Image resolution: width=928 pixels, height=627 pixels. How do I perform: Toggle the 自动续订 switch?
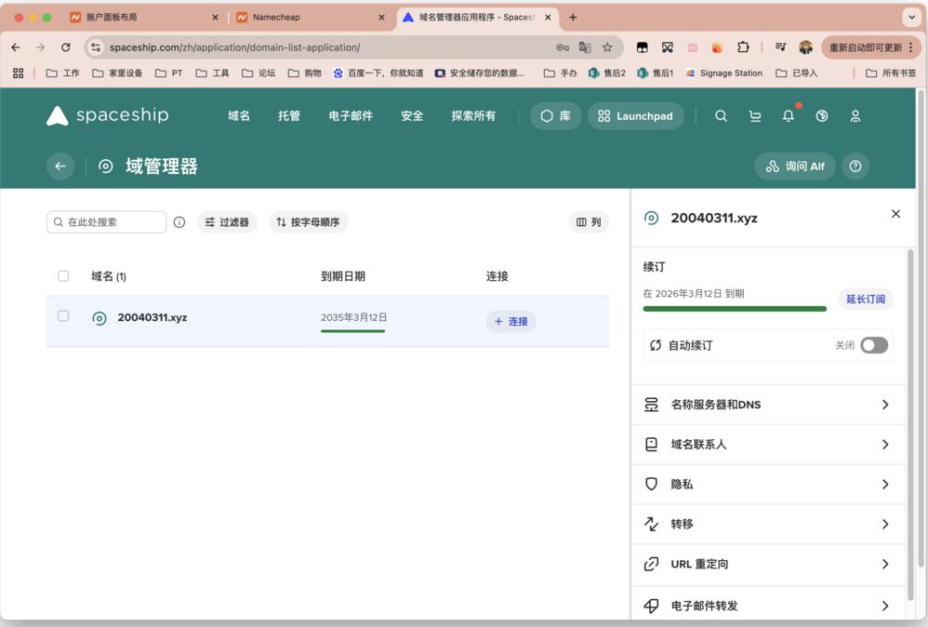coord(874,345)
